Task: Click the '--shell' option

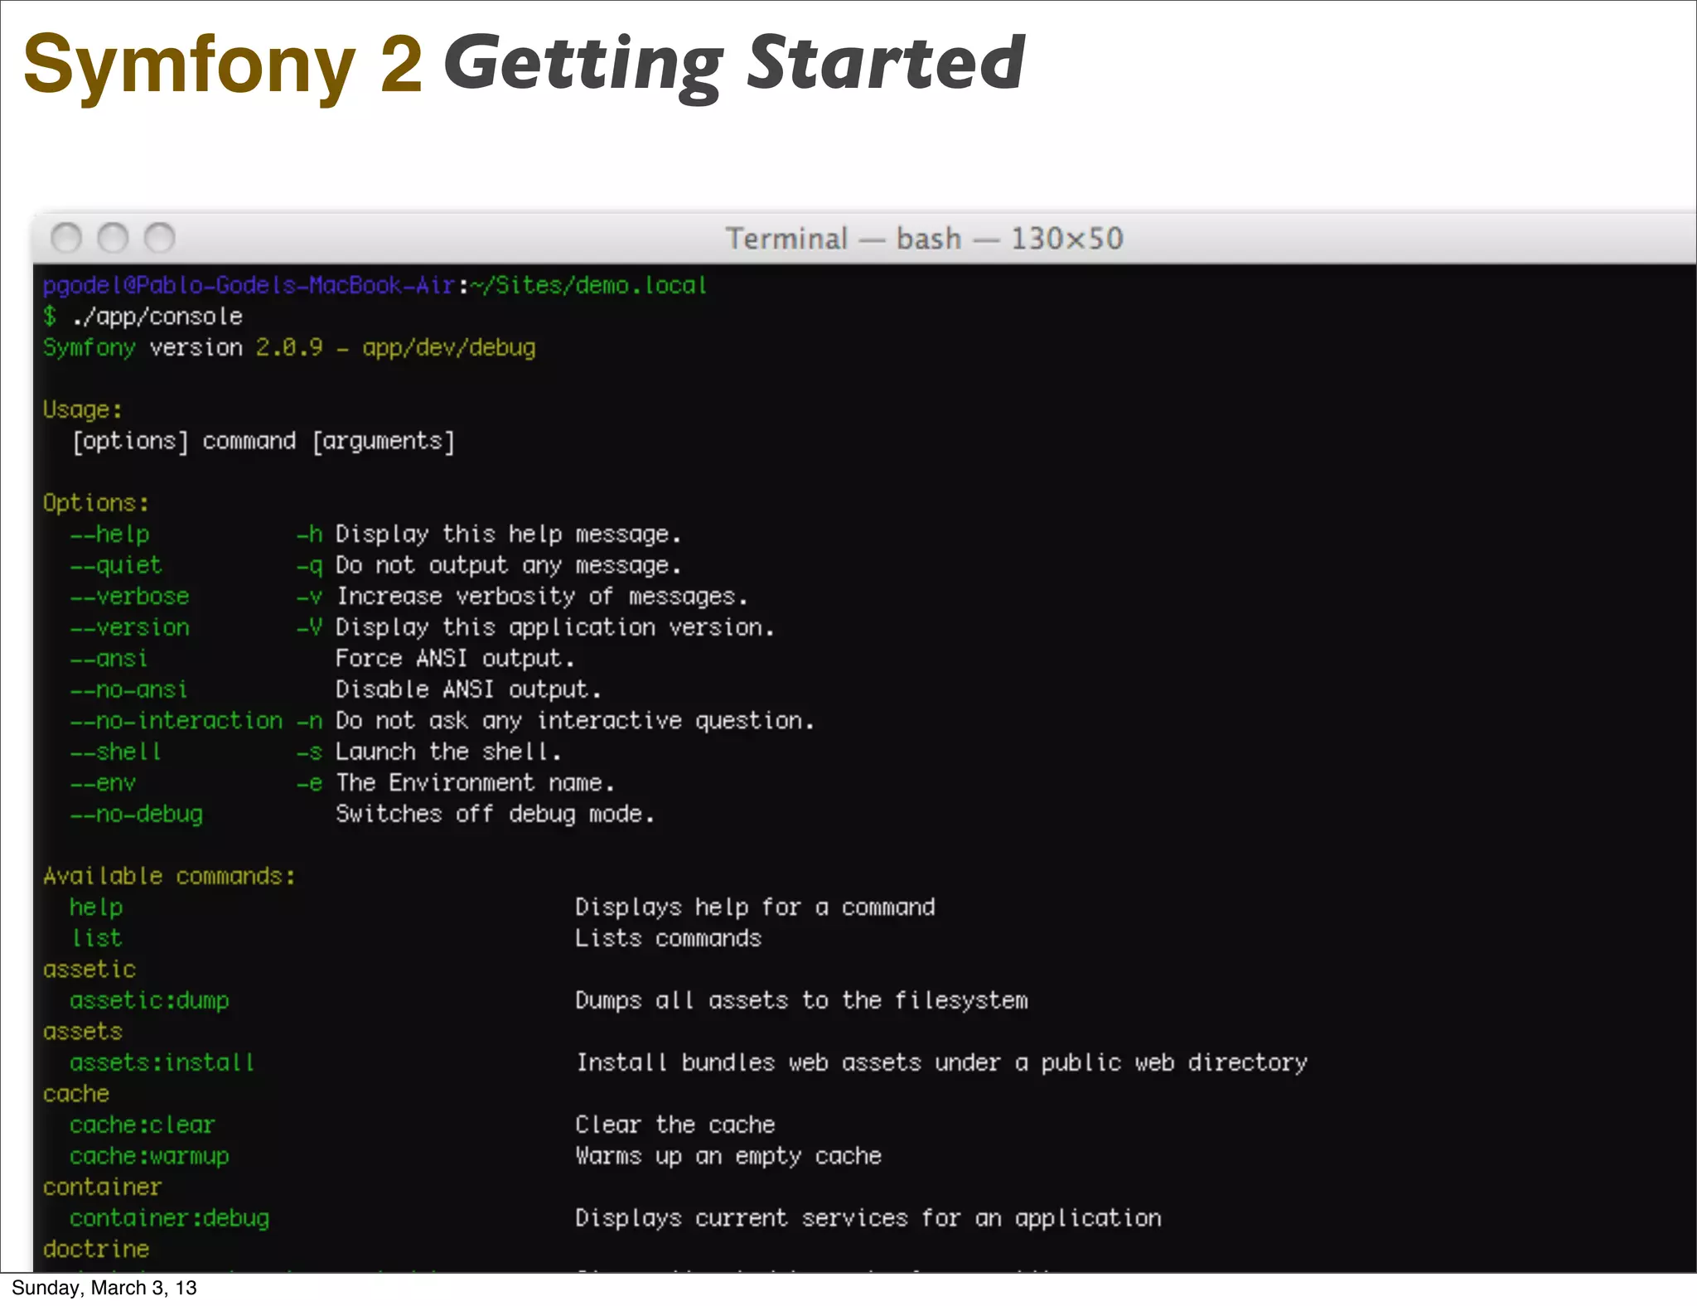Action: pos(116,752)
